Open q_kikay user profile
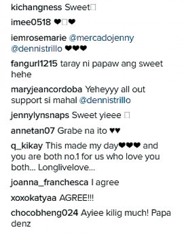 pos(27,146)
